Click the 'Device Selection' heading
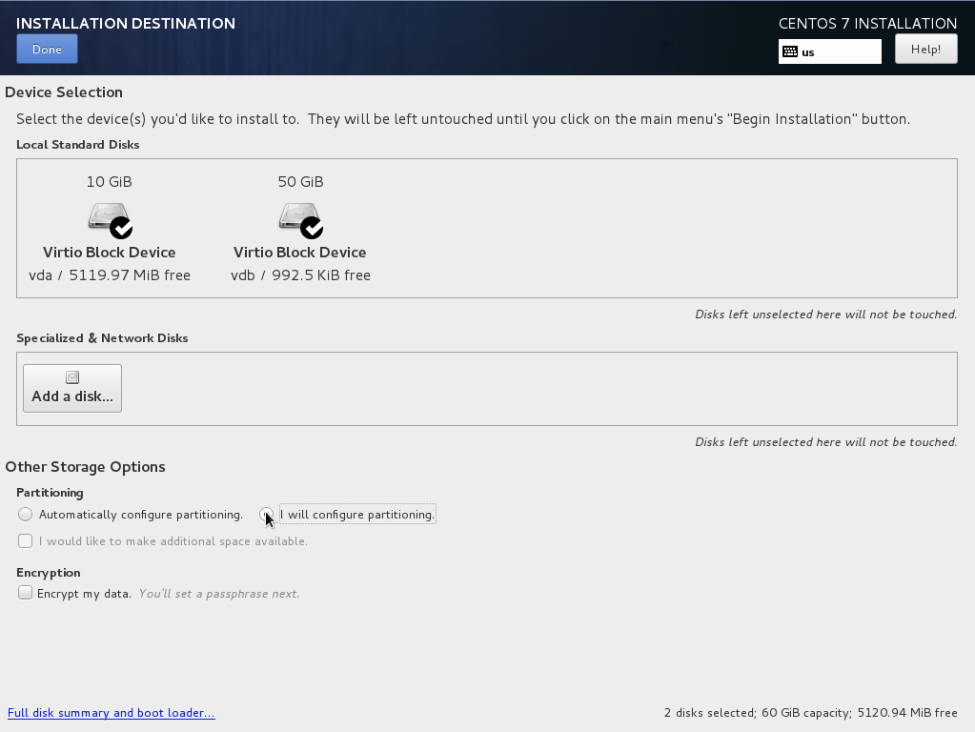This screenshot has width=975, height=732. pyautogui.click(x=64, y=92)
